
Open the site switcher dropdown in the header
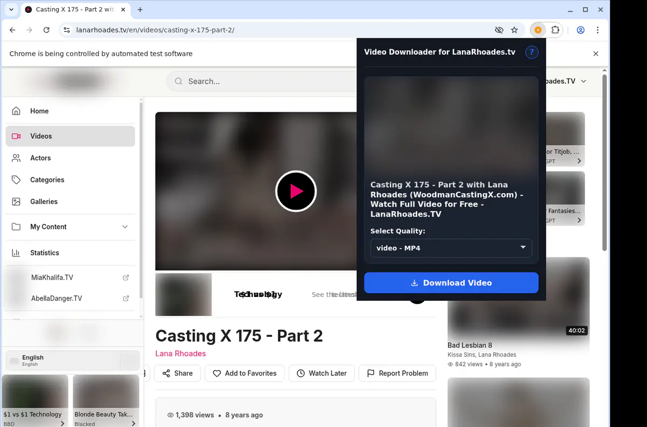pyautogui.click(x=583, y=82)
